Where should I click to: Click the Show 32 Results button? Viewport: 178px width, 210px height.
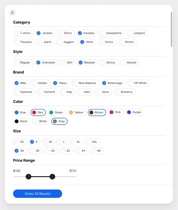click(x=37, y=194)
